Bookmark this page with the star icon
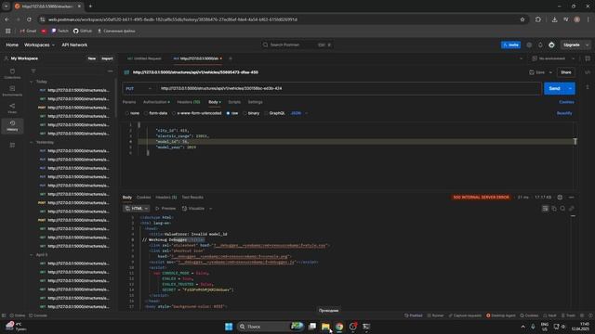 [522, 19]
